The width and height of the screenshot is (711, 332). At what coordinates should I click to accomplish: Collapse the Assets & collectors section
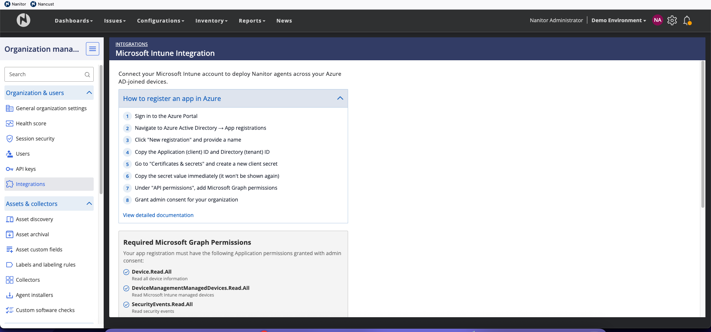(x=89, y=204)
